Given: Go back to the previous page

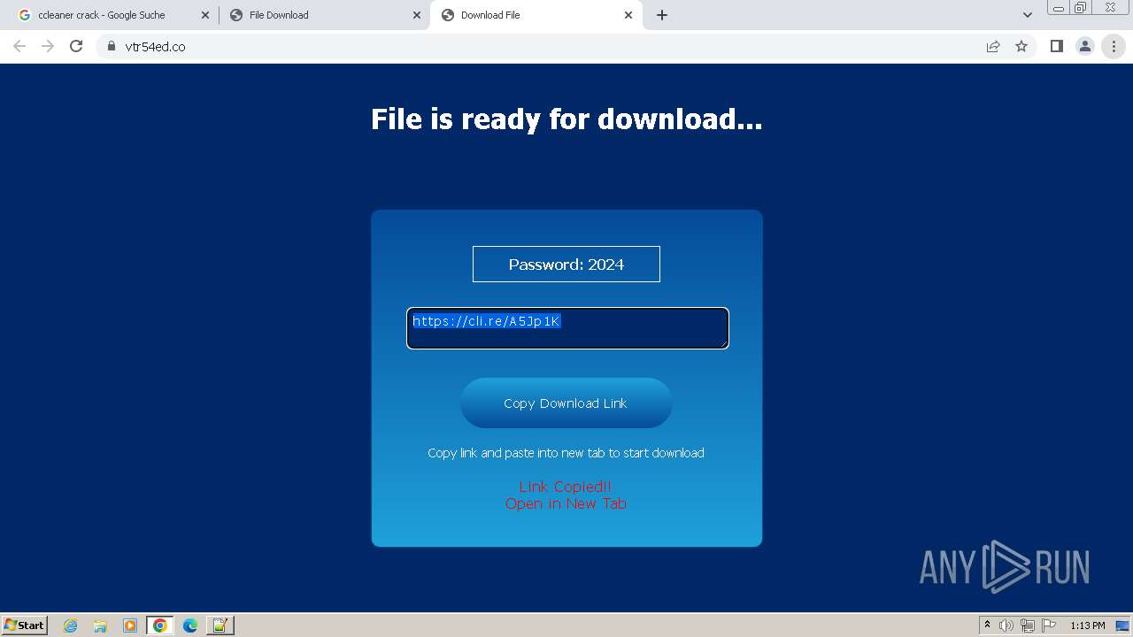Looking at the screenshot, I should point(19,46).
